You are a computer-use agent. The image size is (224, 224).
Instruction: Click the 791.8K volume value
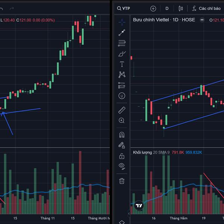coord(178,152)
